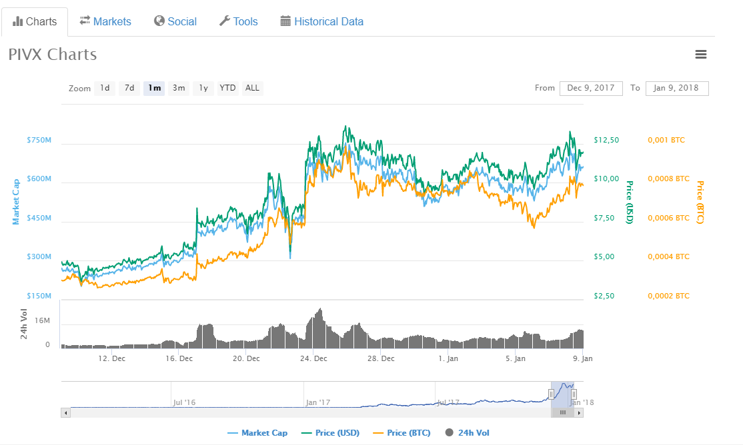Click the 20. Dec date axis label
This screenshot has width=743, height=445.
pyautogui.click(x=246, y=358)
